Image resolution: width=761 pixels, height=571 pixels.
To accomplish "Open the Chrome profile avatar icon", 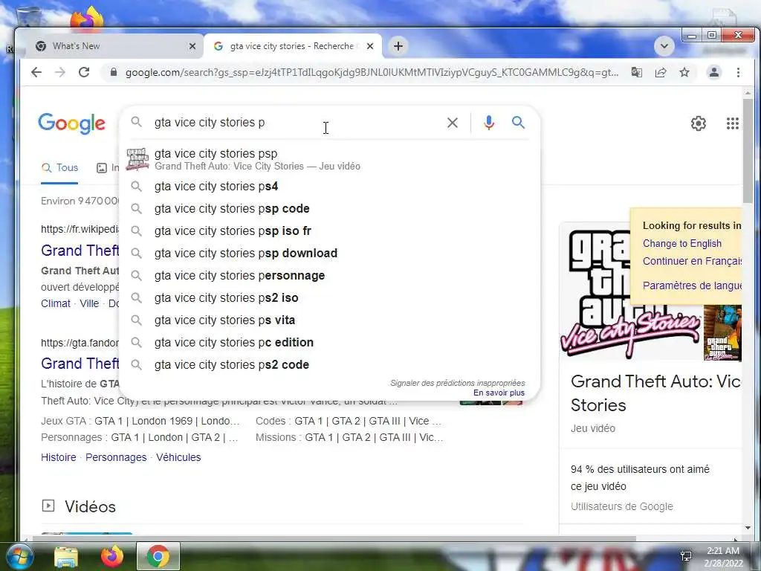I will coord(714,72).
